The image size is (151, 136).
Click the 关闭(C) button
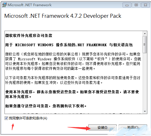click(x=133, y=128)
